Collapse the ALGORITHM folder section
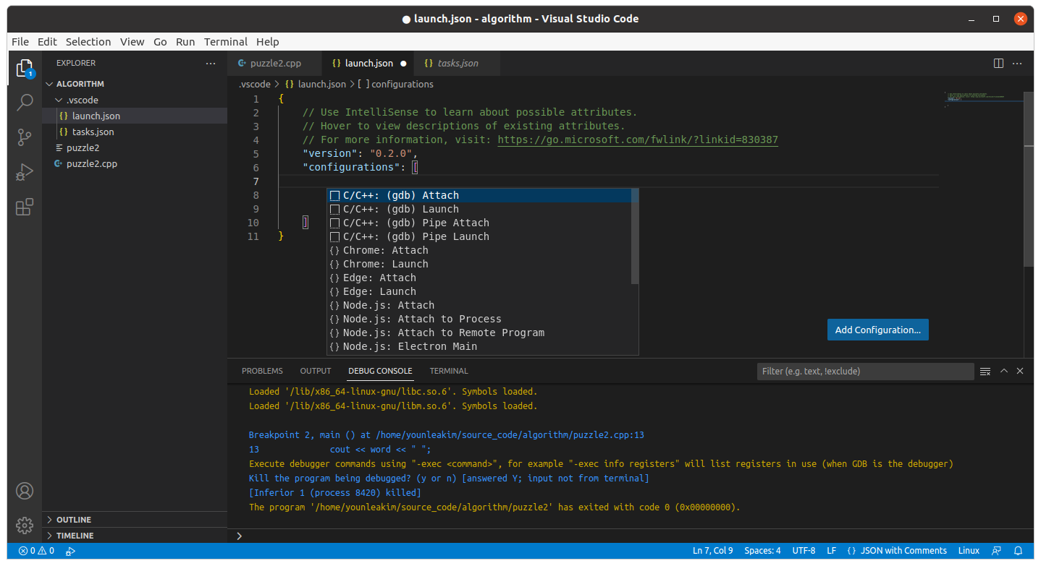Viewport: 1041px width, 566px height. coord(135,84)
